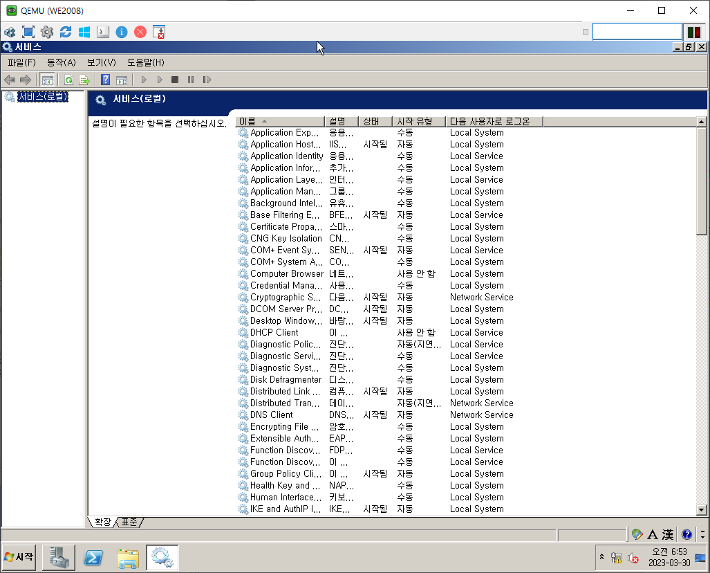
Task: Open the 동작(A) menu
Action: 62,62
